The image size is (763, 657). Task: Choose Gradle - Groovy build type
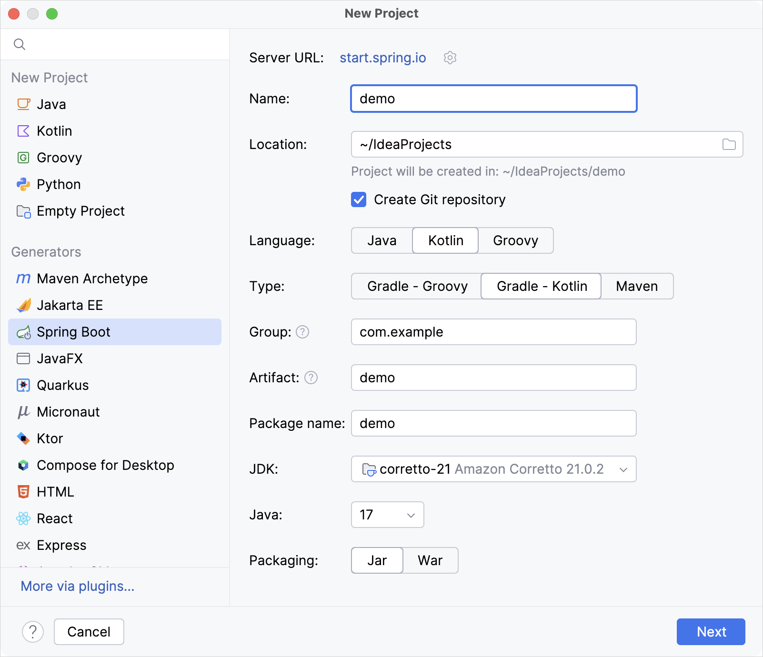click(417, 286)
